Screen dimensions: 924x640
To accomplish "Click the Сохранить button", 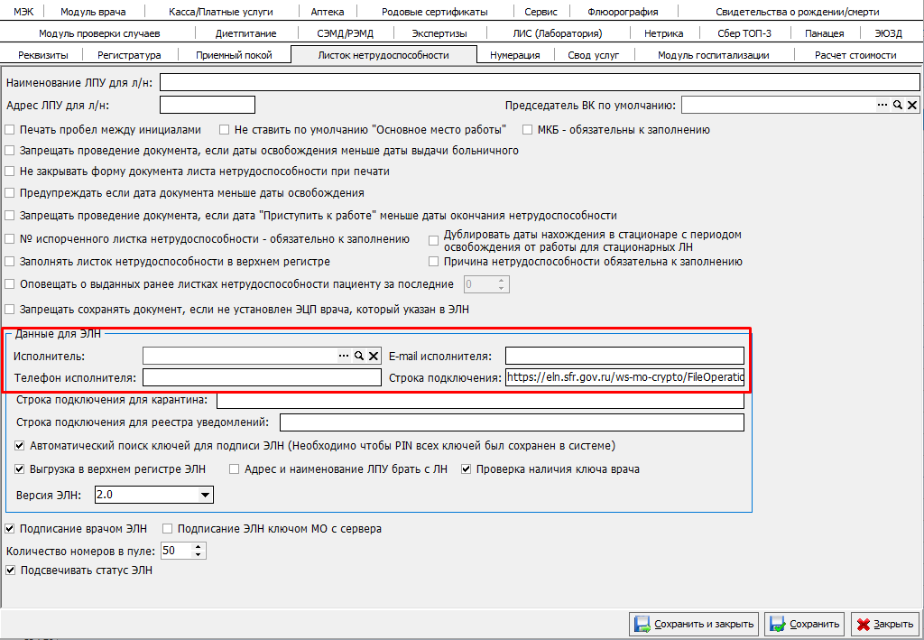I will [x=805, y=624].
